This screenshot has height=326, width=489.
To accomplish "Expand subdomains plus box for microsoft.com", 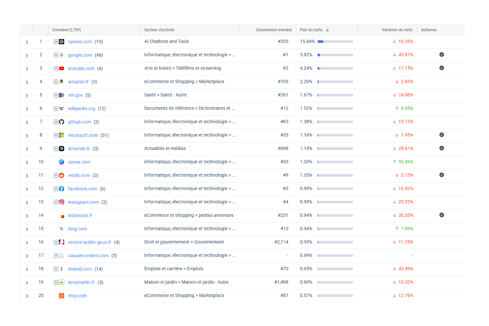I will (56, 135).
